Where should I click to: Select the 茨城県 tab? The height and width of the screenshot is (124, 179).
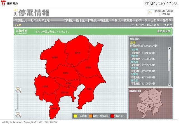click(x=68, y=21)
